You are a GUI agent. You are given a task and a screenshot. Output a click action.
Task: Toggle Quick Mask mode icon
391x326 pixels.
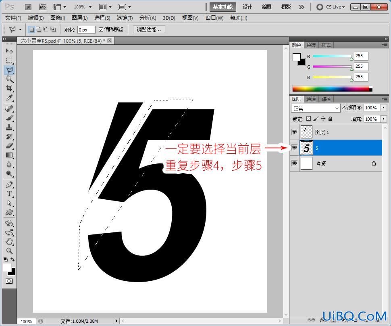point(9,281)
